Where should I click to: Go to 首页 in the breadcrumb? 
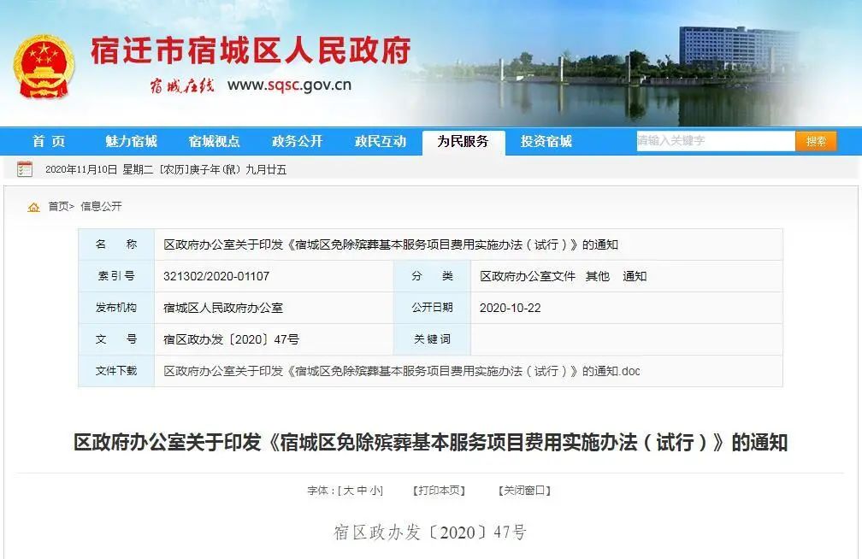pos(58,207)
